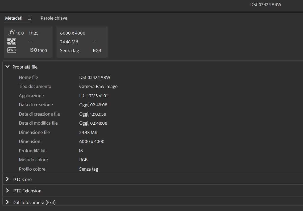Image resolution: width=303 pixels, height=211 pixels.
Task: Click the Tipo documento row
Action: (35, 86)
